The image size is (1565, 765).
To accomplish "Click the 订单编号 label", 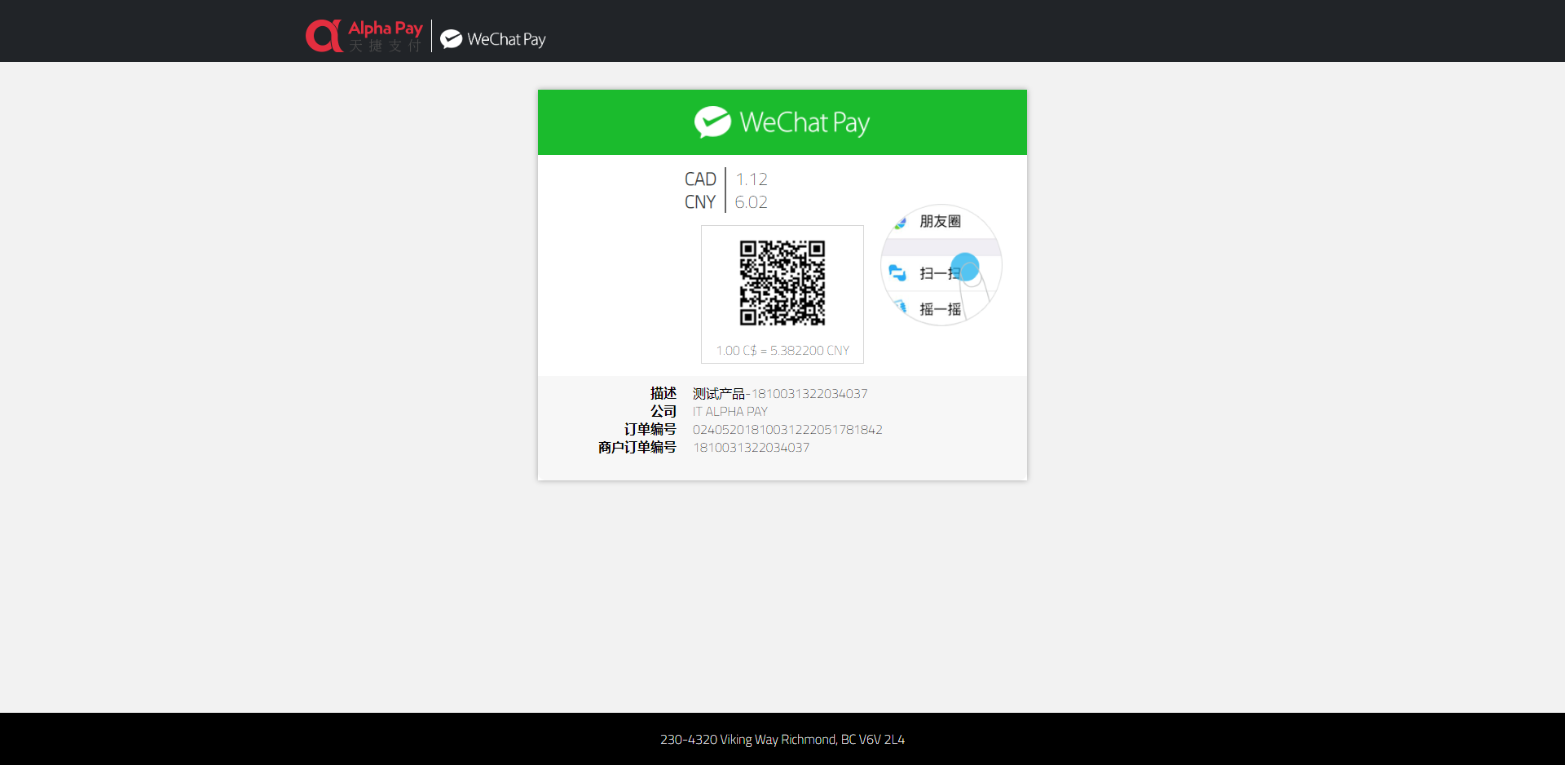I will [x=650, y=430].
